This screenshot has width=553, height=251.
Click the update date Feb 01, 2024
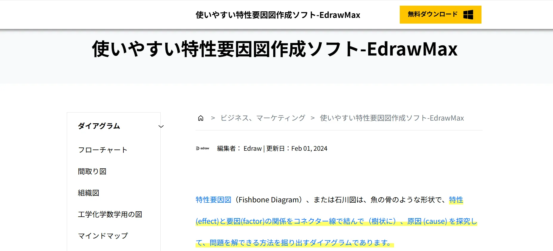(309, 149)
